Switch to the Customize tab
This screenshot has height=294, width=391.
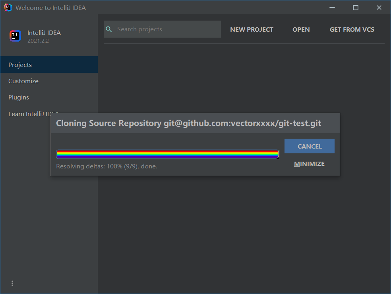click(x=49, y=81)
